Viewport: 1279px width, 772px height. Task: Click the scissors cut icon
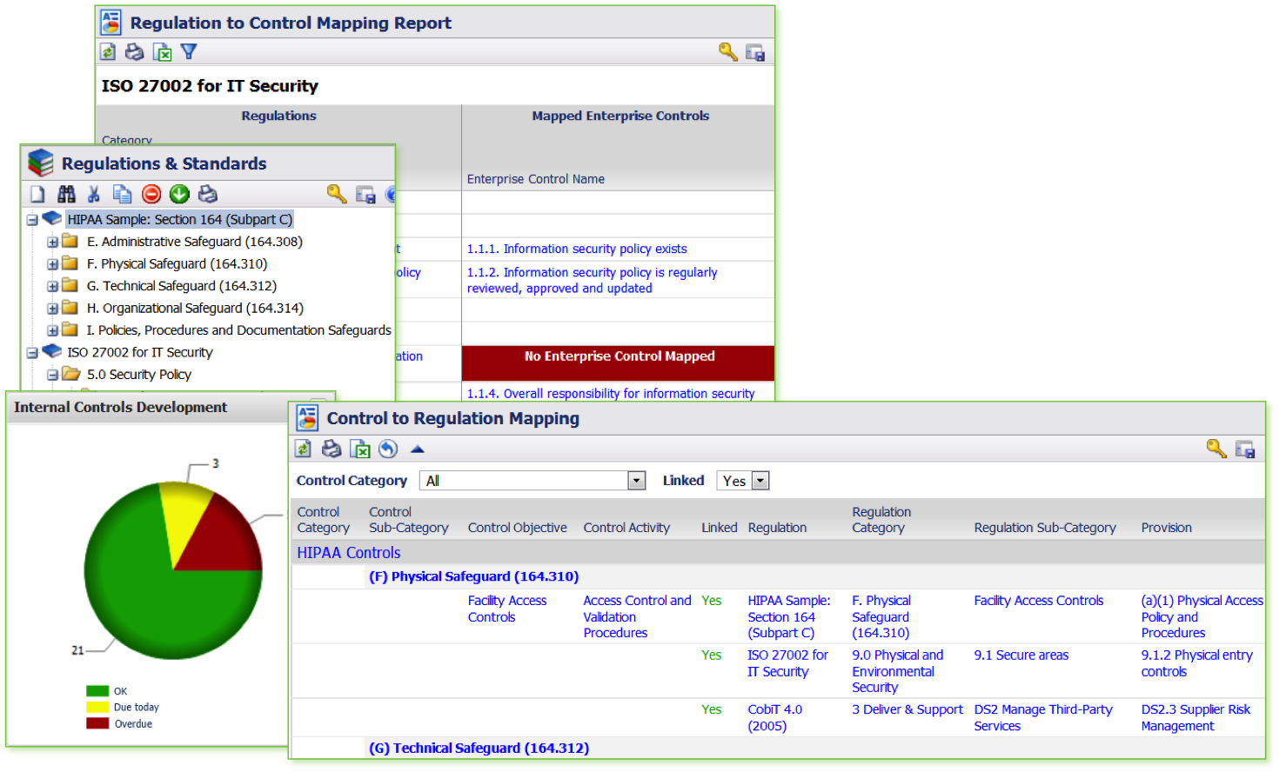[94, 195]
